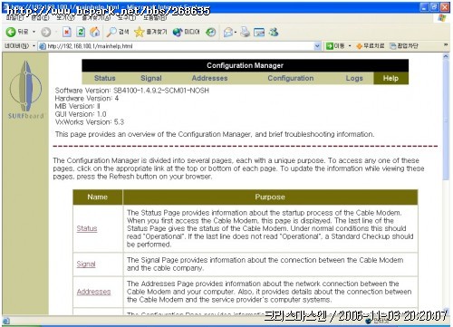Open the 편집(E) Edit menu
Screen dimensions: 453x327
[40, 18]
